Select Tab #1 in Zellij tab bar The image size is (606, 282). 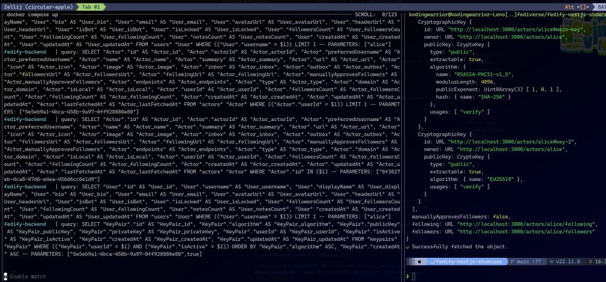coord(91,7)
